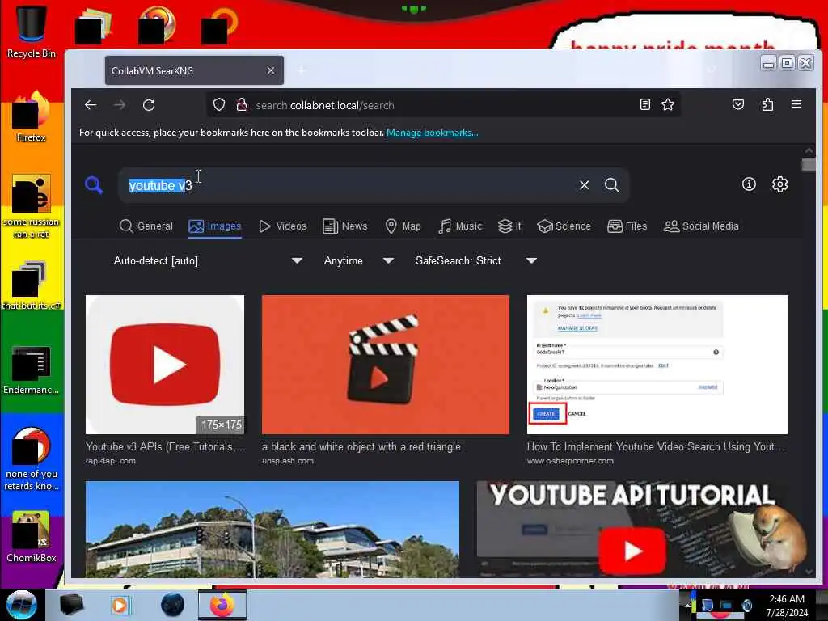Click into the youtube v3 search box

click(349, 185)
